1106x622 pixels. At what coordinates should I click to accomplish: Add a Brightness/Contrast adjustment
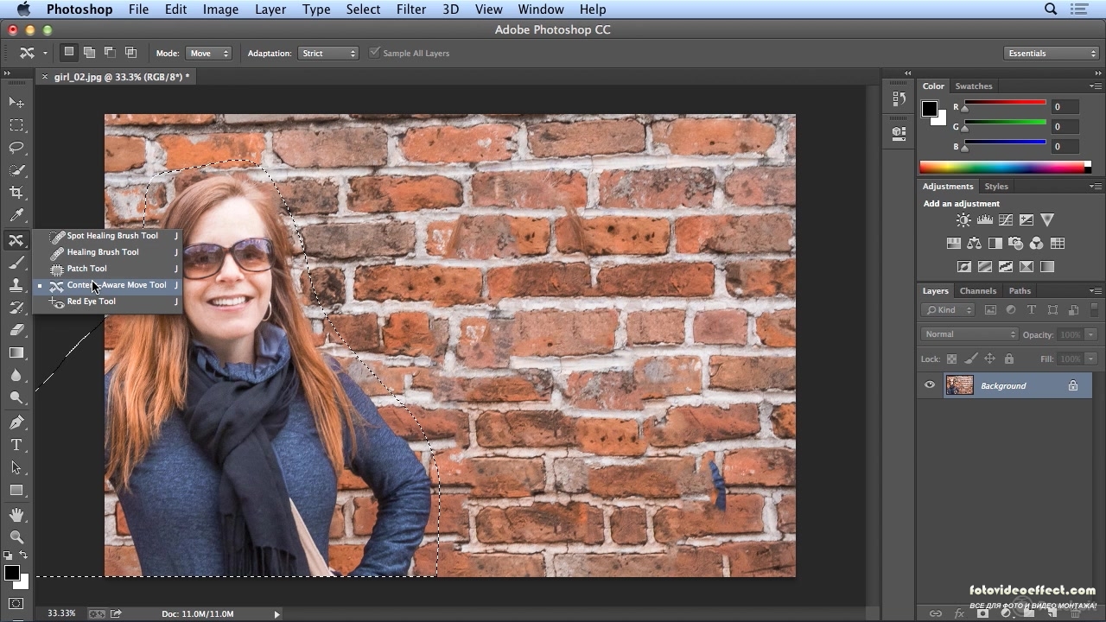tap(963, 220)
